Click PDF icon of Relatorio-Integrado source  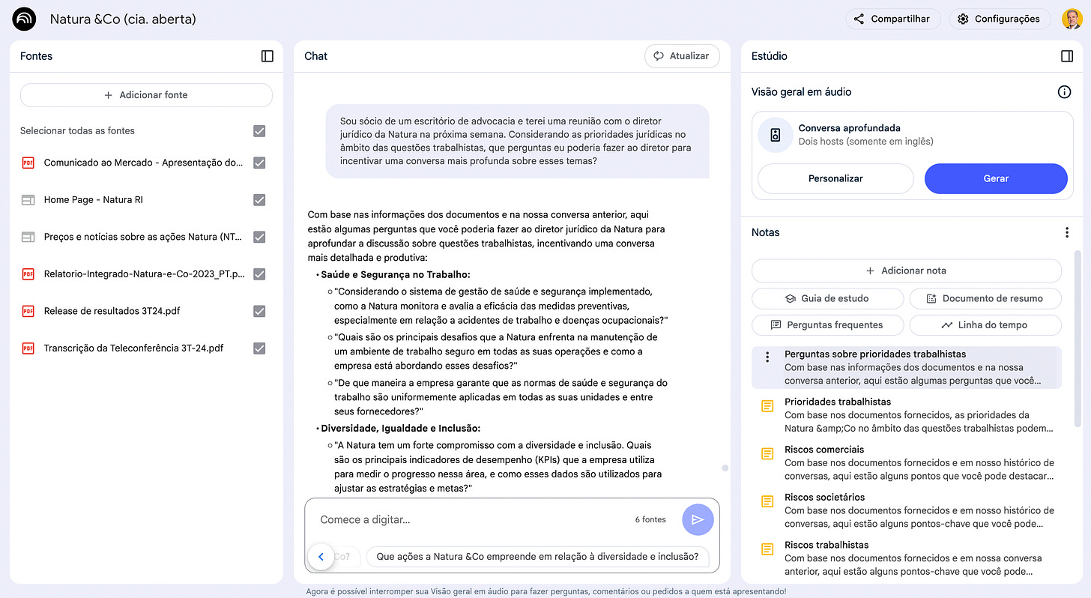point(28,274)
